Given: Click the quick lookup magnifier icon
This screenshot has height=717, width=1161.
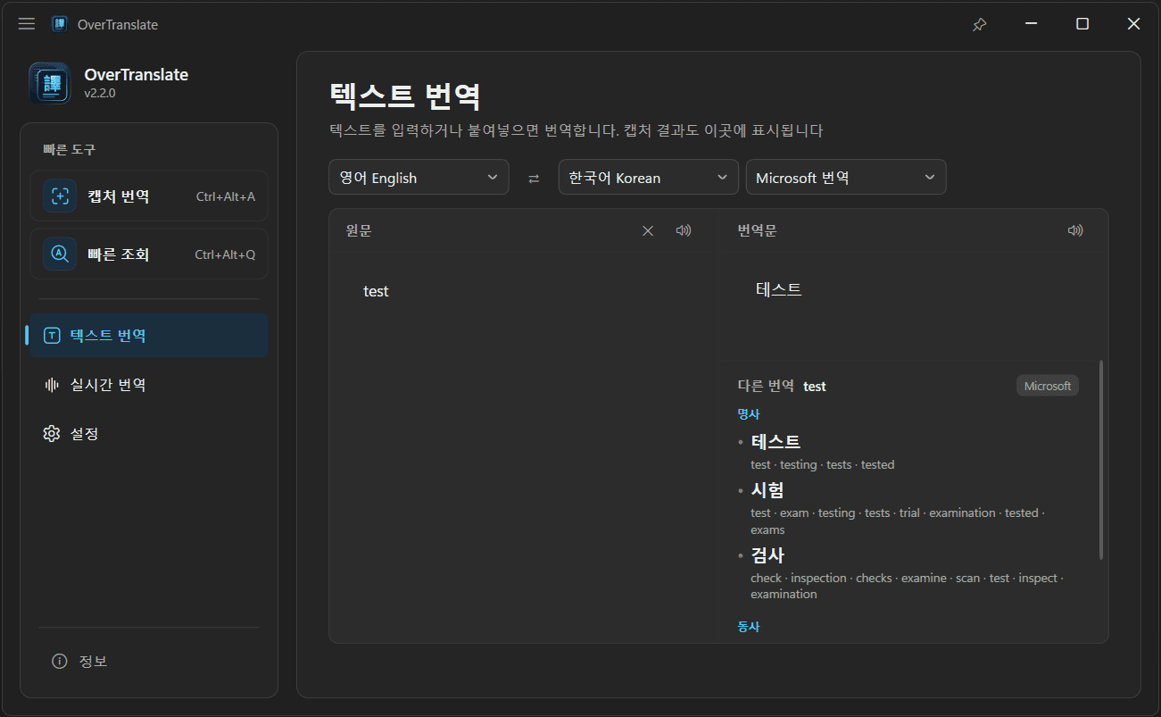Looking at the screenshot, I should pyautogui.click(x=60, y=254).
